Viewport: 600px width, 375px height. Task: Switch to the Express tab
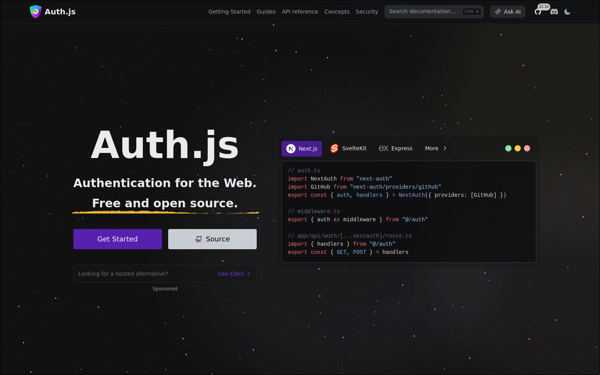pos(396,148)
